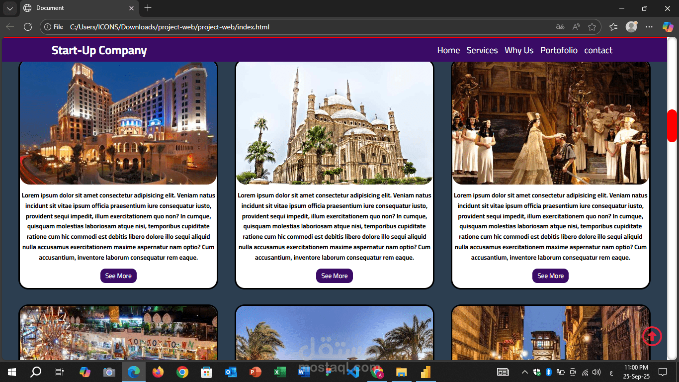
Task: Open the volume speaker icon in the tray
Action: coord(596,372)
